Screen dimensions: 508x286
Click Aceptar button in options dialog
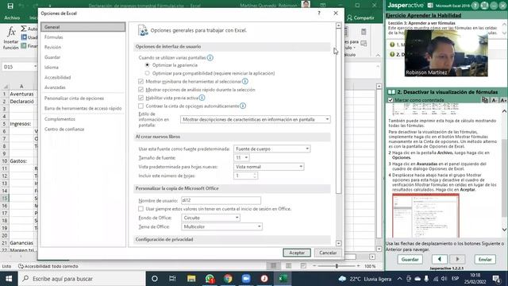(x=297, y=253)
